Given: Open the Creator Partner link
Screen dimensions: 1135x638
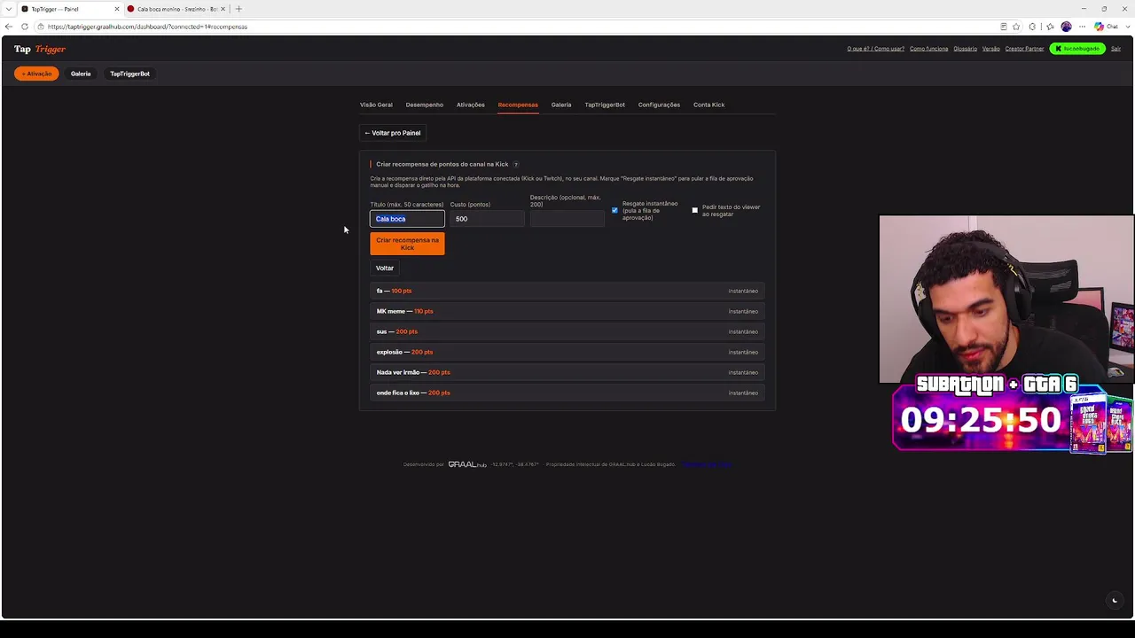Looking at the screenshot, I should [x=1025, y=49].
